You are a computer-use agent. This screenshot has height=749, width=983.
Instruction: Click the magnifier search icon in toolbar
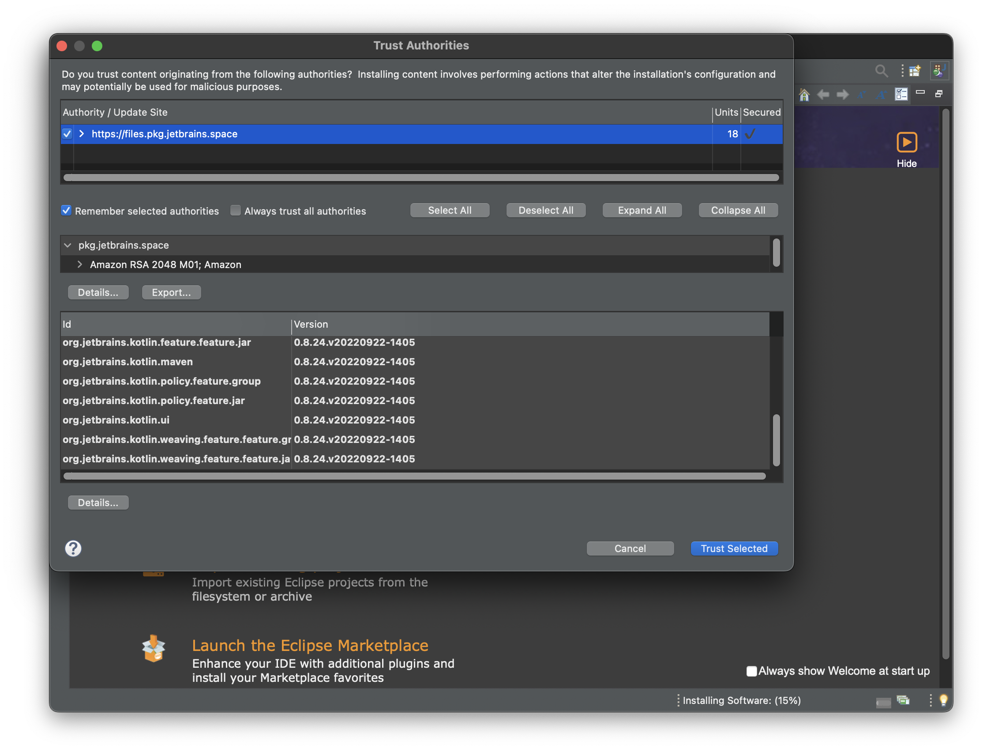point(881,71)
